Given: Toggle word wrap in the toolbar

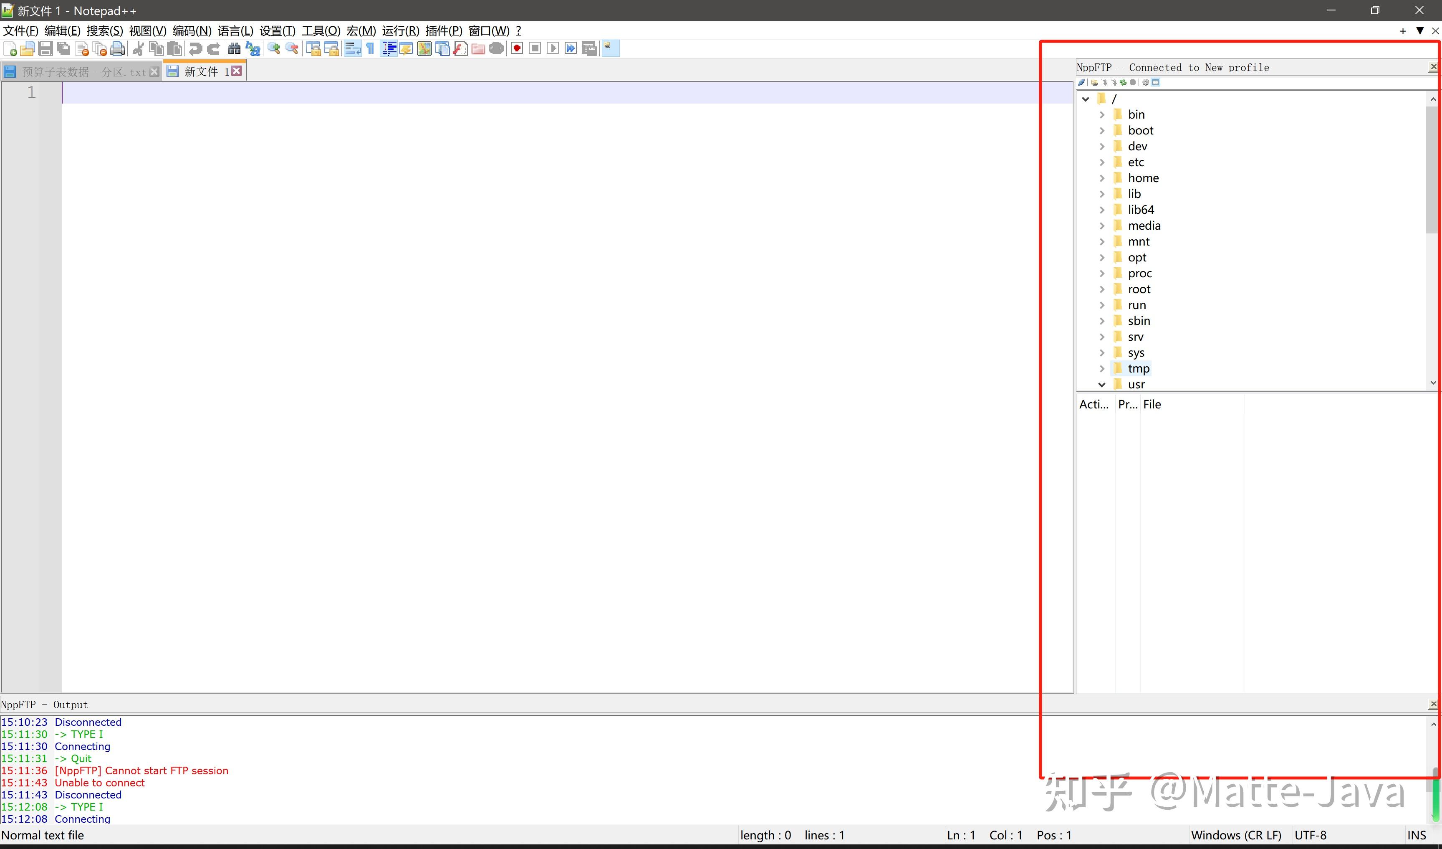Looking at the screenshot, I should click(352, 49).
